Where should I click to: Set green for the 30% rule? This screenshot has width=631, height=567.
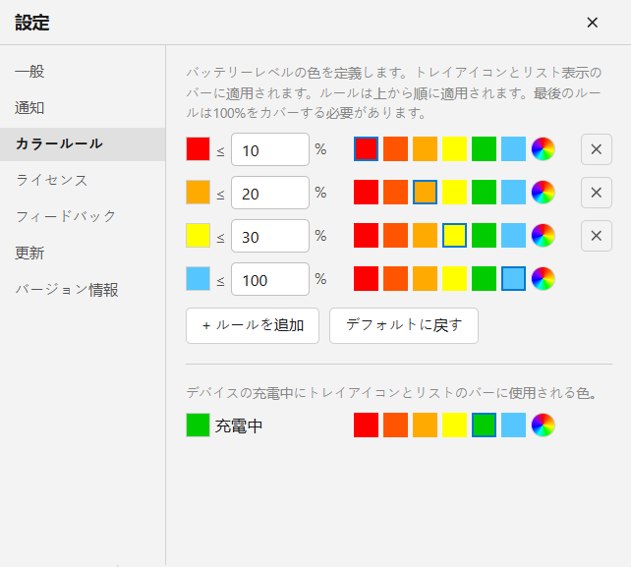point(484,236)
